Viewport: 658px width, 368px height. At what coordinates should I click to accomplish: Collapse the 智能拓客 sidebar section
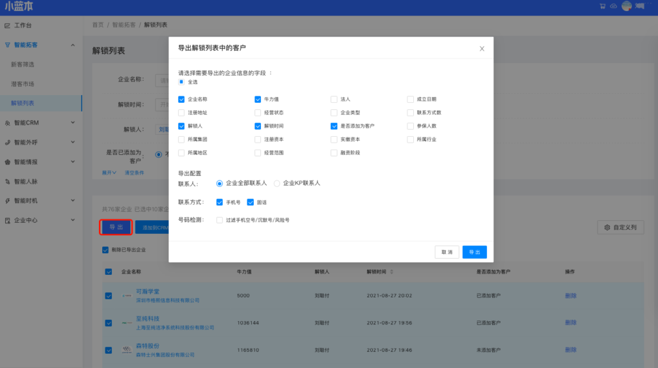(73, 45)
